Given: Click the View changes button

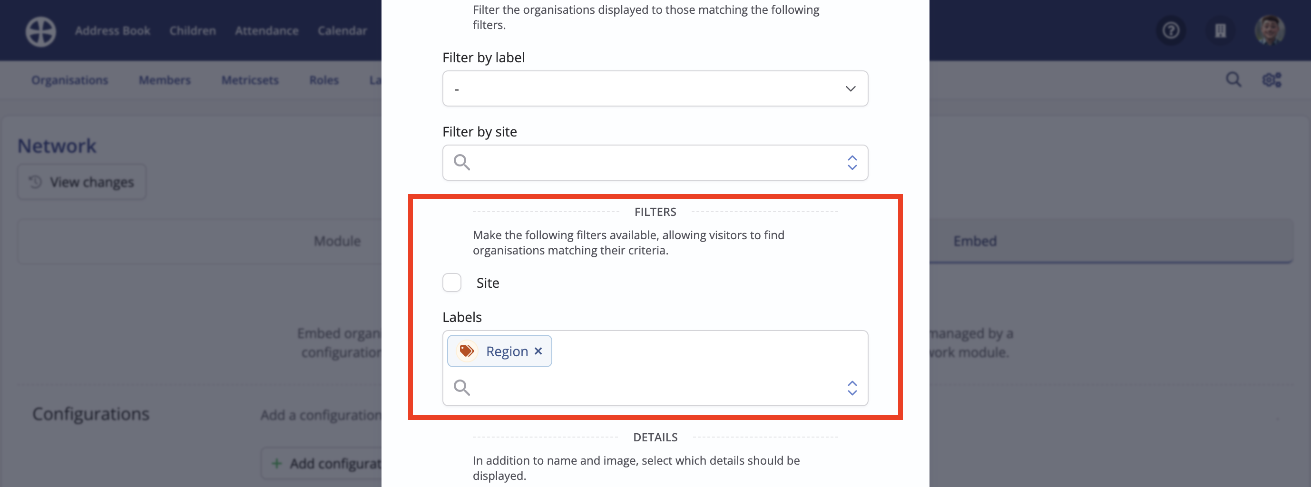Looking at the screenshot, I should tap(81, 182).
